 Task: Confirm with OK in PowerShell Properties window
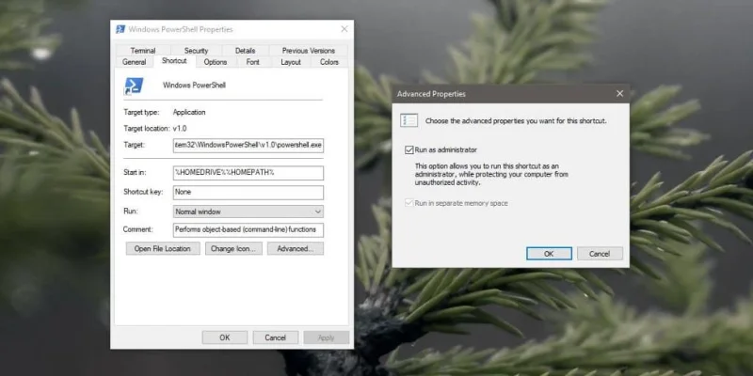[x=225, y=337]
